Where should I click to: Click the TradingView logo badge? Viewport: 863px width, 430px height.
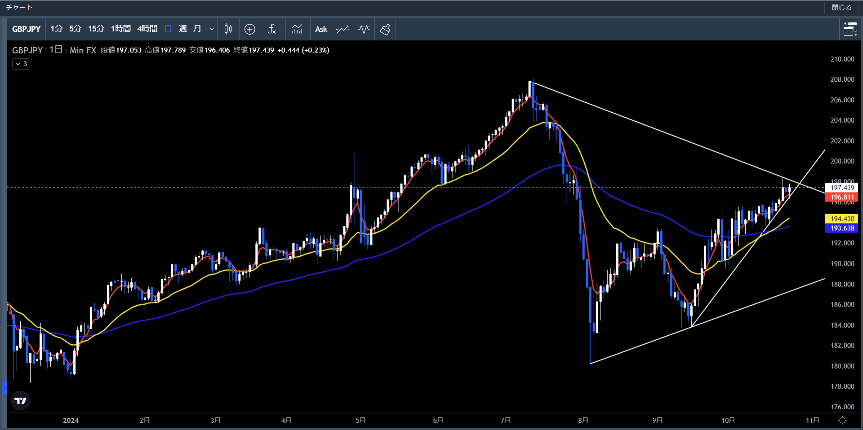tap(20, 400)
